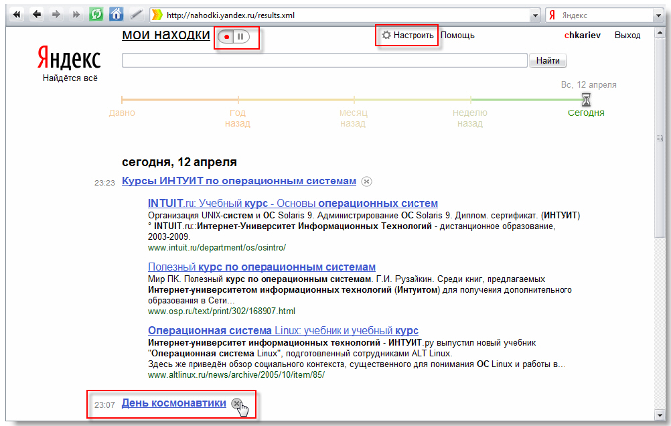
Task: Pause history recording with the pause toggle
Action: point(241,37)
